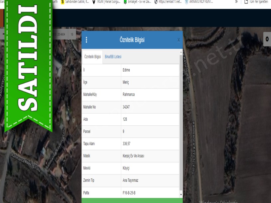Screen dimensions: 271x203
Task: Click the scroll down arrow in attribute panel
Action: 181,195
